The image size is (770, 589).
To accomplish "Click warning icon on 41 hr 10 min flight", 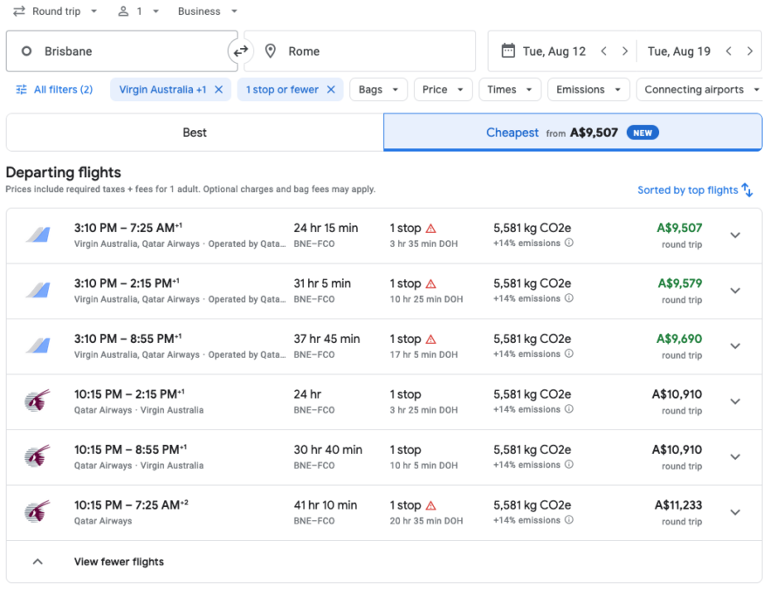I will (430, 505).
